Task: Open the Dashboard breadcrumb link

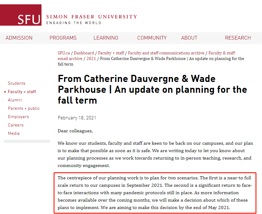Action: tap(84, 53)
